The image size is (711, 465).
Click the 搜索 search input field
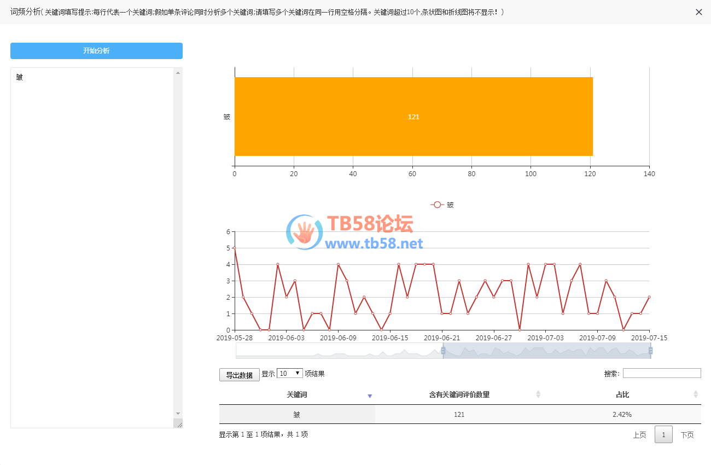pyautogui.click(x=662, y=373)
